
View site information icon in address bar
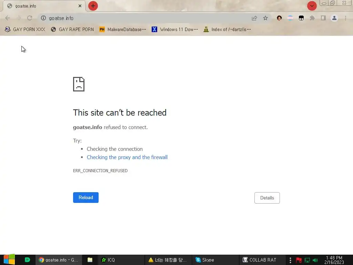click(x=43, y=18)
